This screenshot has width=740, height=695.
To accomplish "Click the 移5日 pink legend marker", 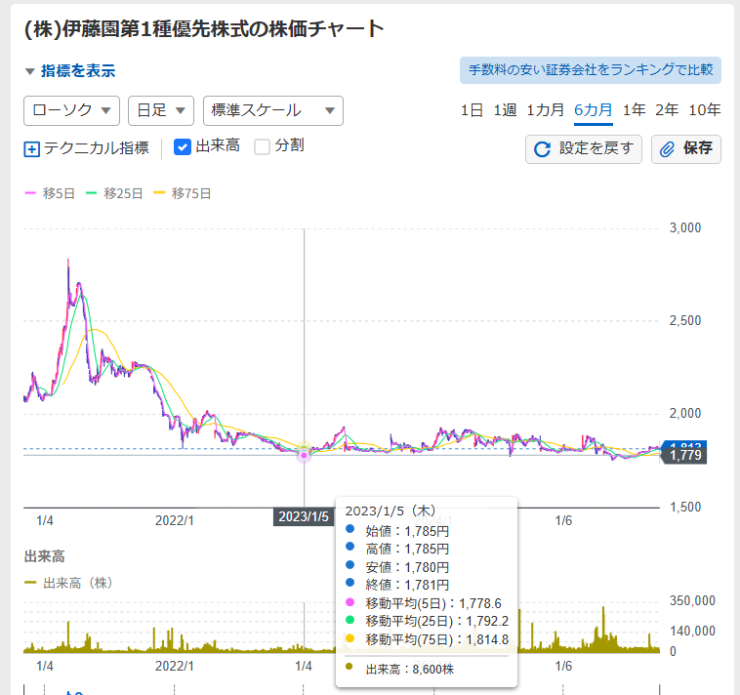I will [30, 193].
